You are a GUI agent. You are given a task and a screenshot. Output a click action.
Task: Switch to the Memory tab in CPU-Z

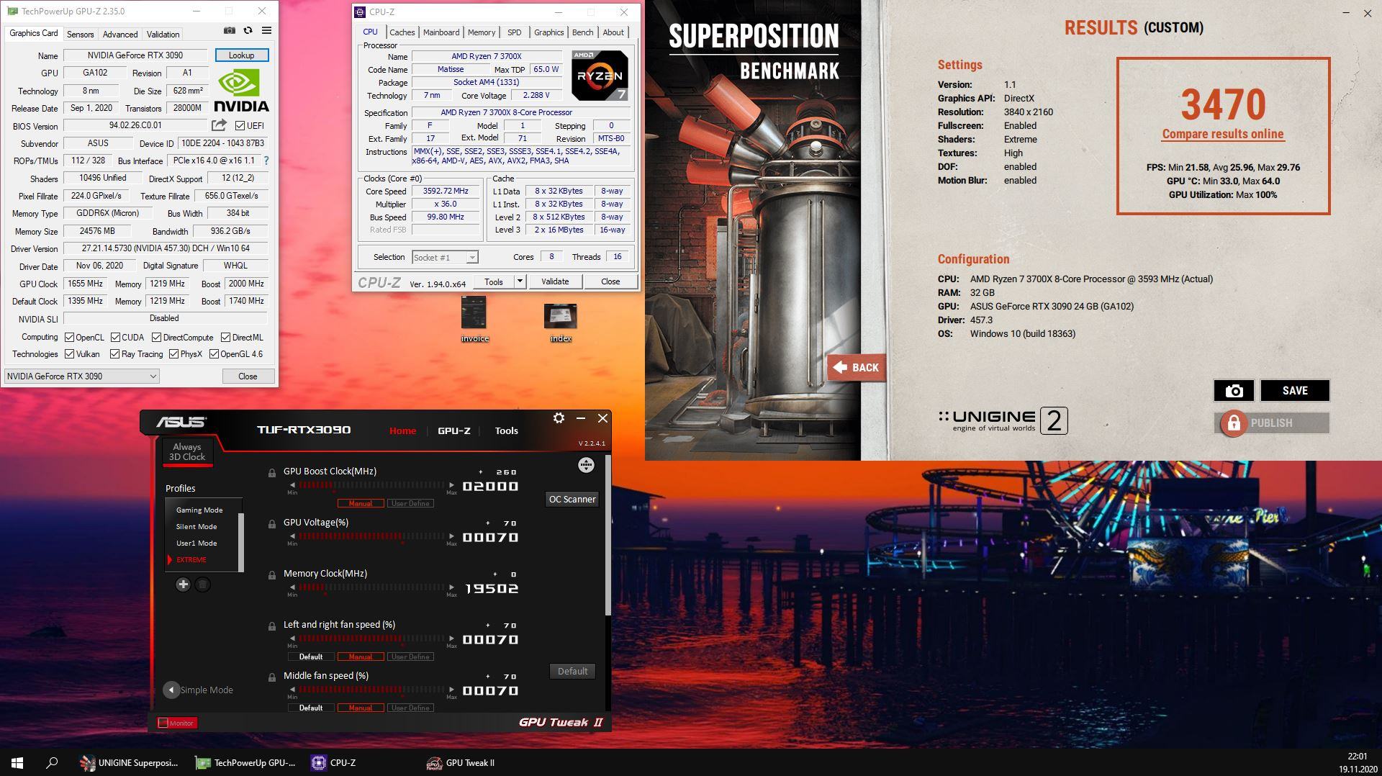[482, 32]
